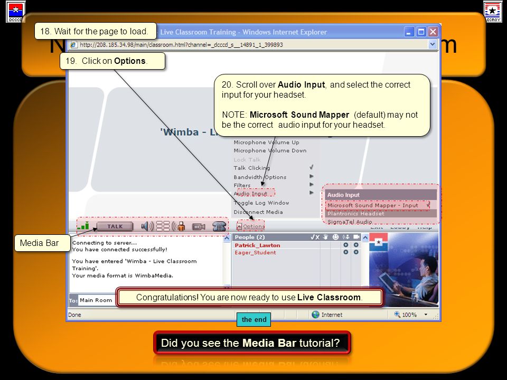Click the People panel scroll-up arrow
507x380 pixels.
point(365,237)
